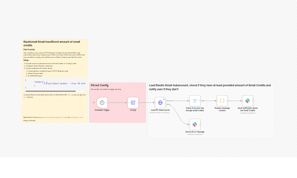Click the 'Elasticmail Email insufficent amount of email credits' title
Image resolution: width=297 pixels, height=178 pixels.
click(x=52, y=44)
